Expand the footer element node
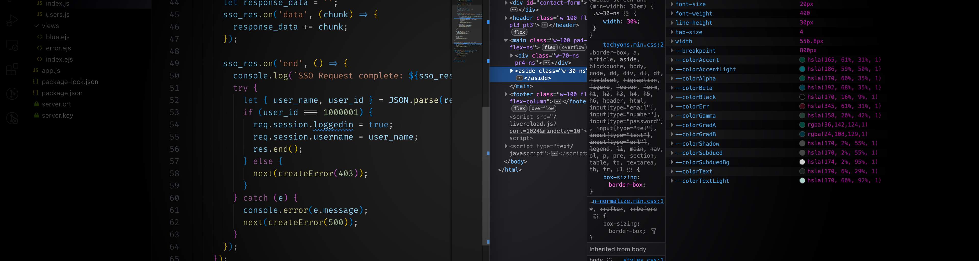 point(506,94)
